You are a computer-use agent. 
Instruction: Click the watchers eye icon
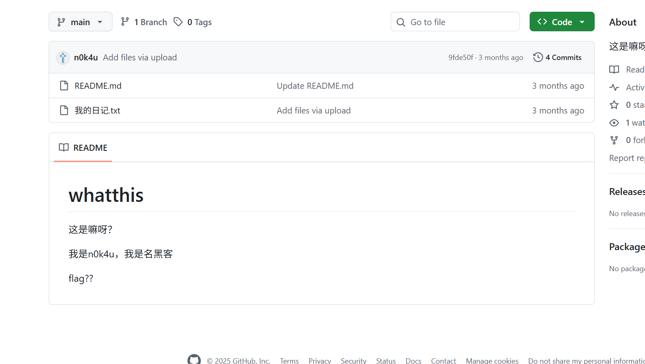click(614, 123)
